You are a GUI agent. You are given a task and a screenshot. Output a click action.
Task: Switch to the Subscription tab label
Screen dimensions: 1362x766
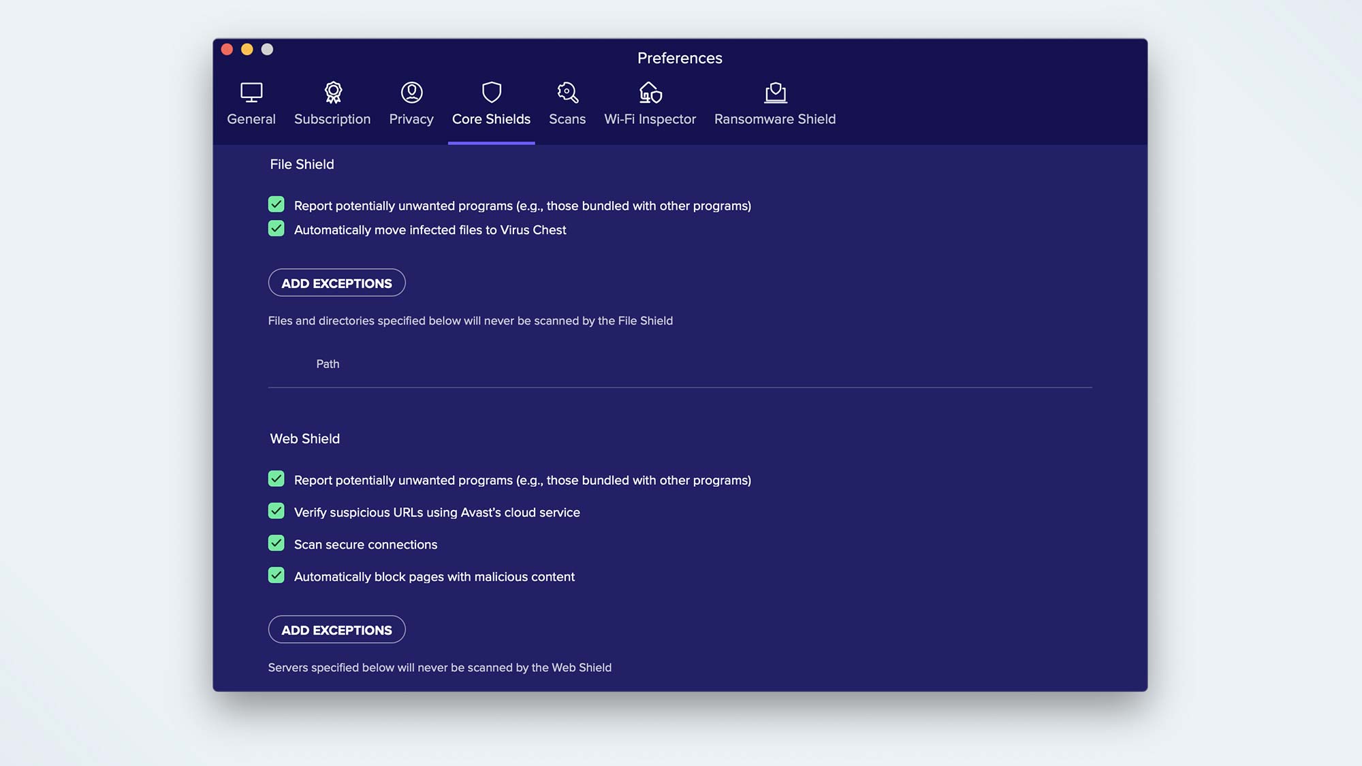(x=332, y=119)
